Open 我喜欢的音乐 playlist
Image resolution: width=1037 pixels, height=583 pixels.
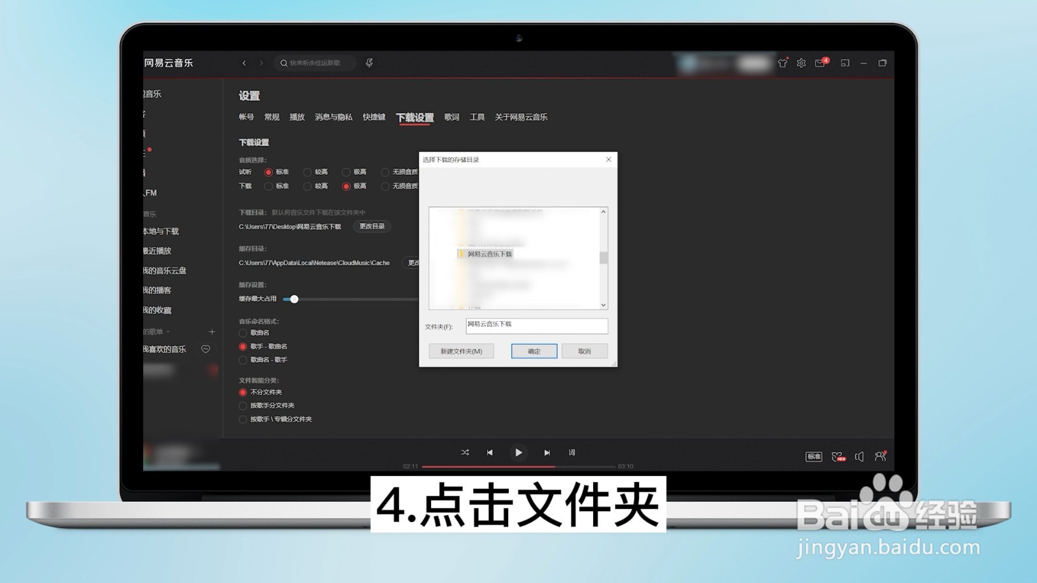165,349
